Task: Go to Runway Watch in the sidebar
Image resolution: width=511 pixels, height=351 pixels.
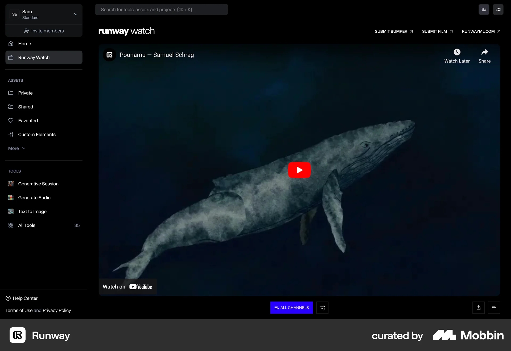Action: (34, 57)
